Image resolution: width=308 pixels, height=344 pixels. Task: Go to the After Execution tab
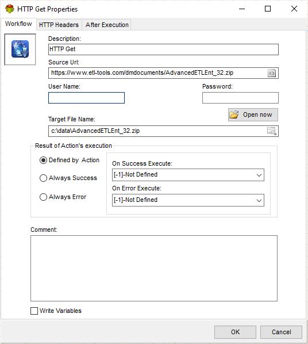(x=107, y=25)
